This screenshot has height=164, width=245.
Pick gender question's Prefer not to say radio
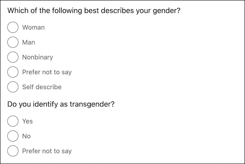point(13,72)
